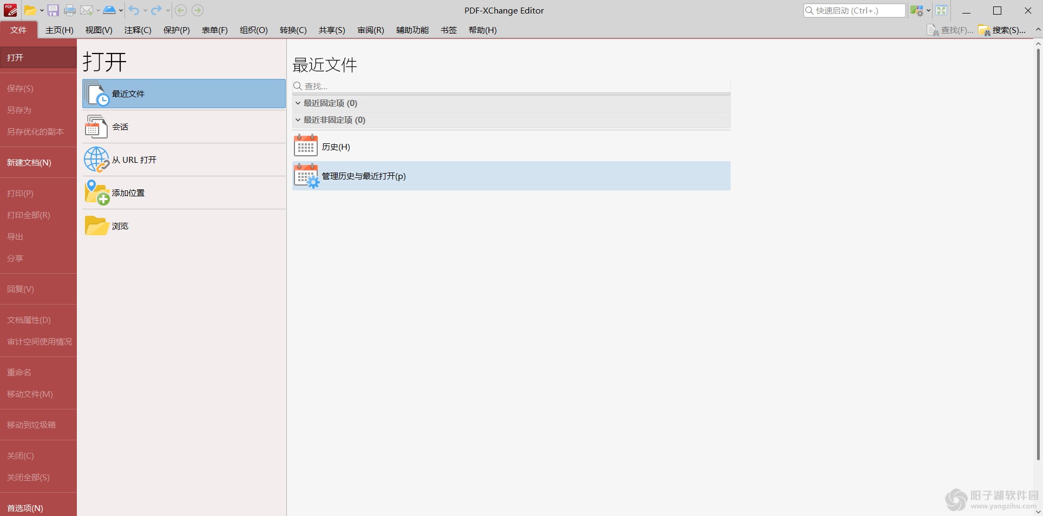Enter full screen mode via the toolbar icon

click(x=942, y=10)
